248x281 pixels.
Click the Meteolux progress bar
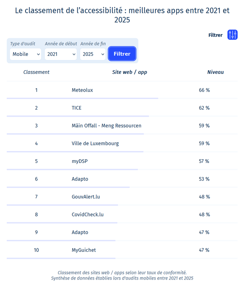(x=82, y=98)
